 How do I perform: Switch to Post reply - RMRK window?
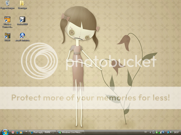42,132
